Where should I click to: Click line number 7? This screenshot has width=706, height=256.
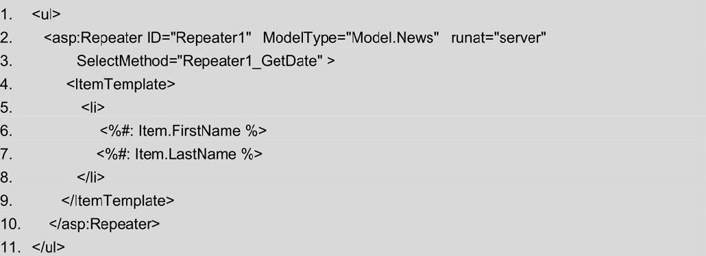click(6, 154)
